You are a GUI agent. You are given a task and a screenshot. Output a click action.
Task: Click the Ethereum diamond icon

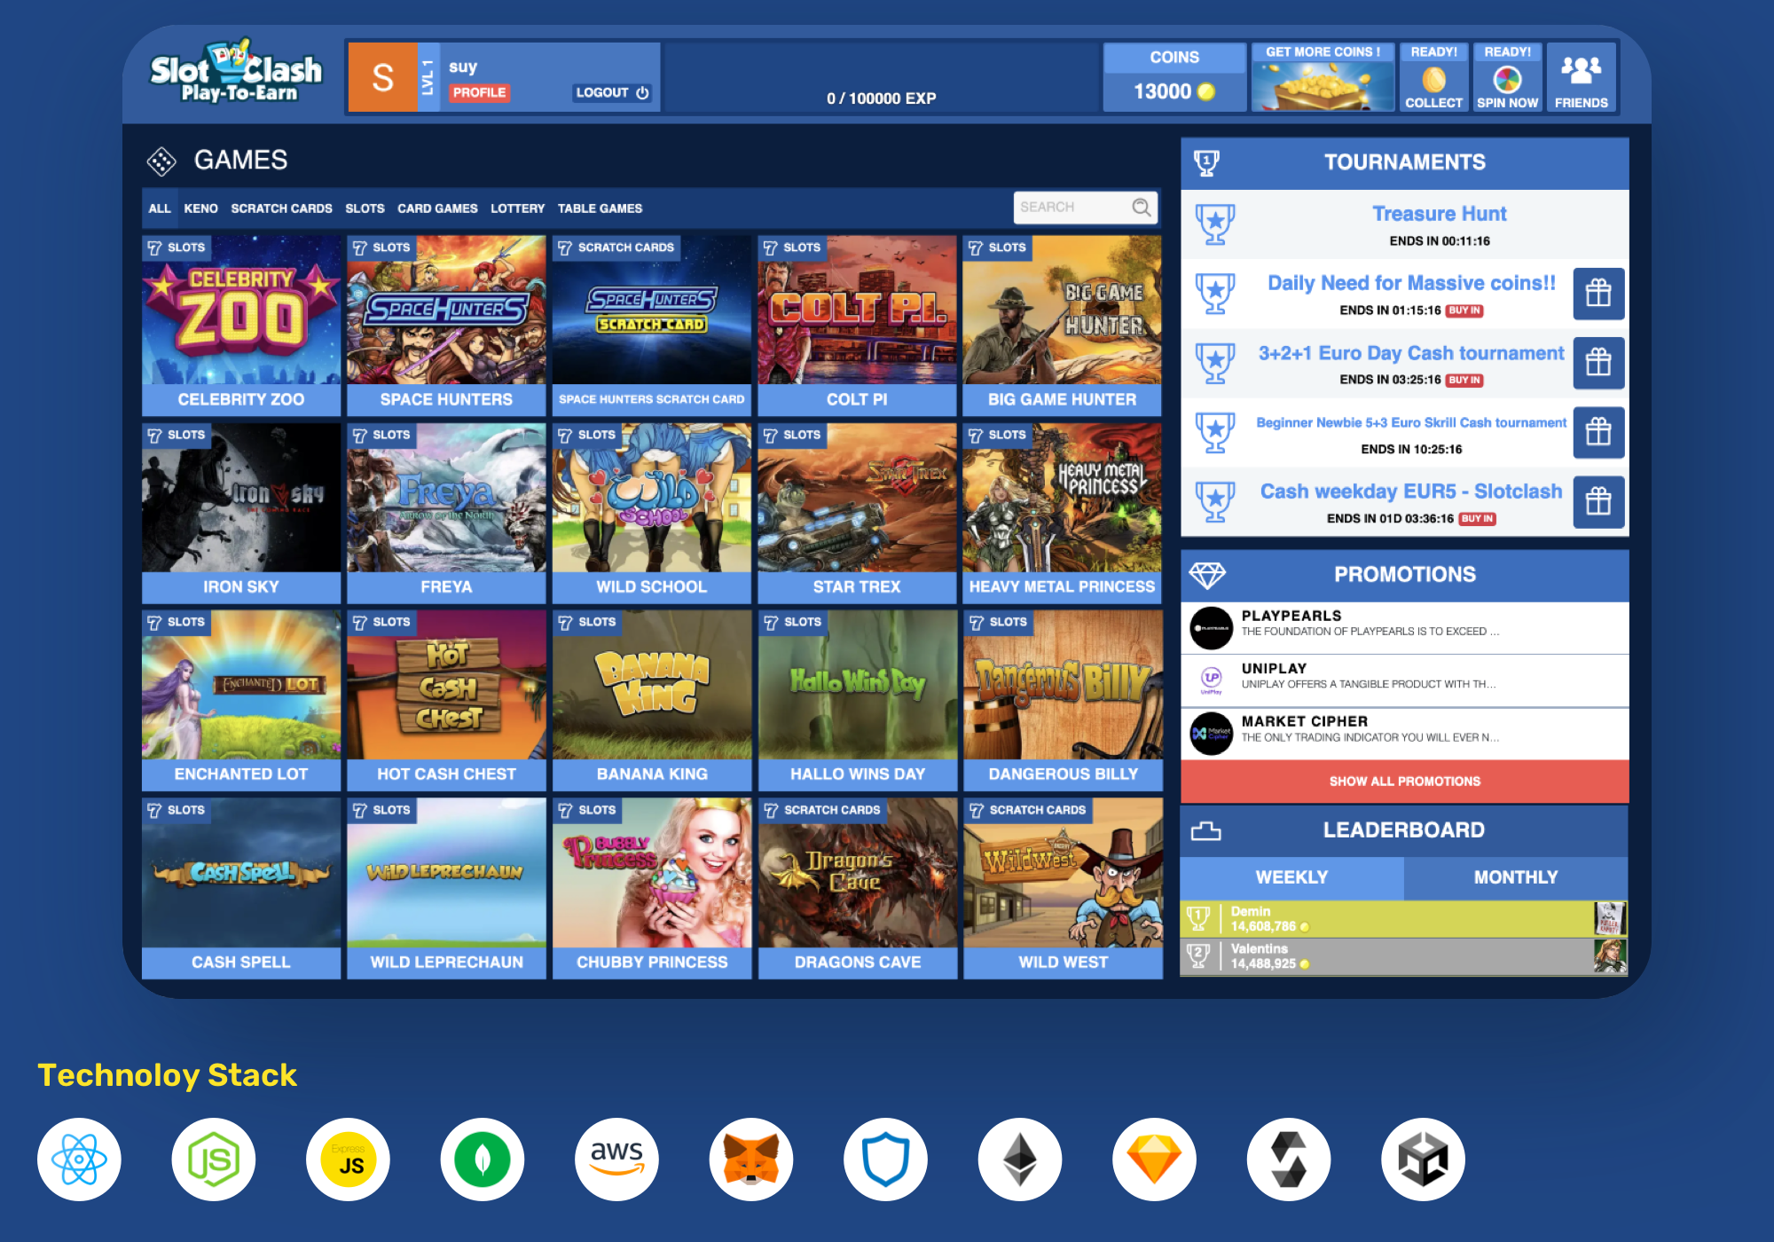pyautogui.click(x=1020, y=1159)
